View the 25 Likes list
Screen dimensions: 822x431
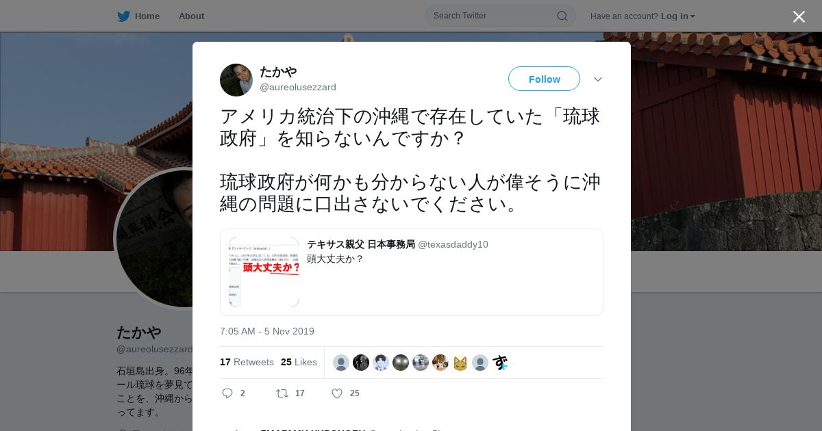(x=299, y=362)
